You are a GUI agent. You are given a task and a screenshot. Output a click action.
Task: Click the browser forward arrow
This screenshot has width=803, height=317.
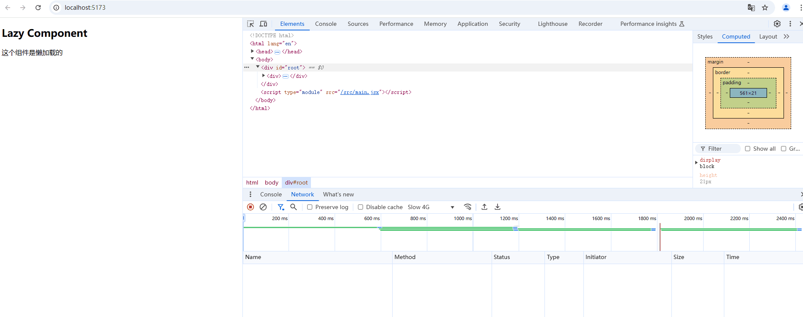[23, 8]
